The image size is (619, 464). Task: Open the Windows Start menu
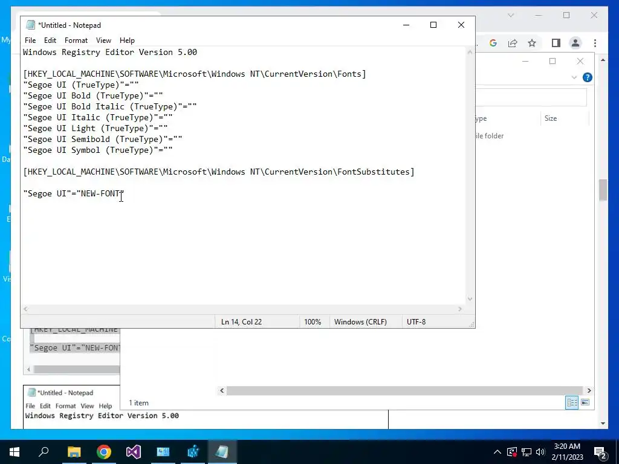pyautogui.click(x=15, y=452)
